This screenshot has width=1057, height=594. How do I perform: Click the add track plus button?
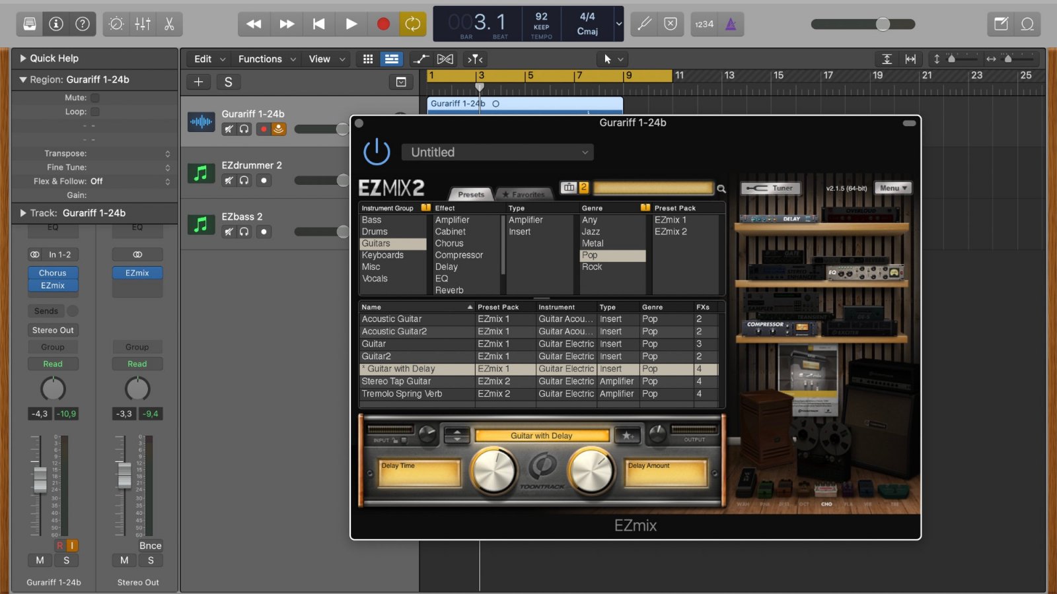(x=198, y=82)
